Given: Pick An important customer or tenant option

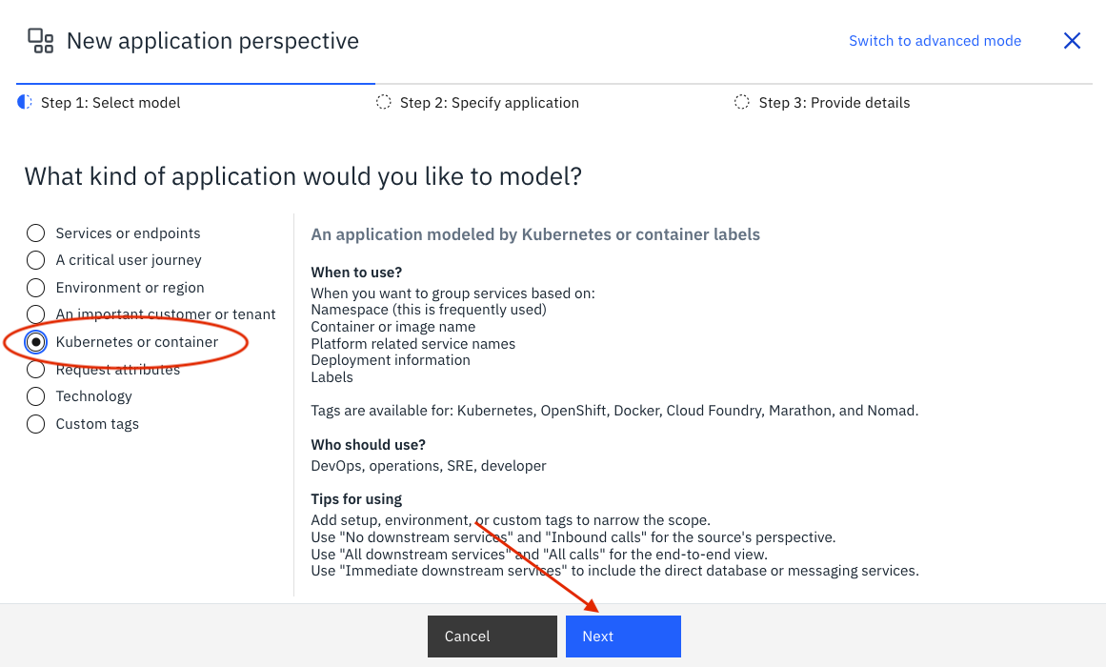Looking at the screenshot, I should coord(35,314).
